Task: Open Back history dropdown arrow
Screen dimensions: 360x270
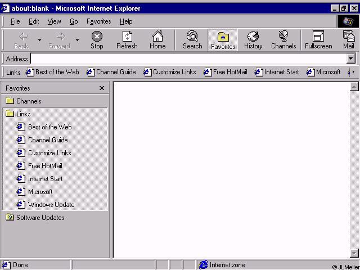Action: point(39,40)
